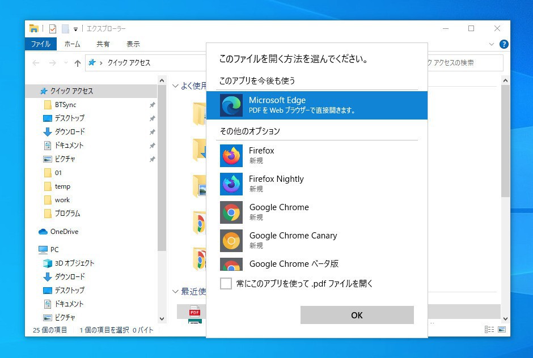Screen dimensions: 533x358
Task: Select Google Chrome ベータ版 entry
Action: point(317,264)
